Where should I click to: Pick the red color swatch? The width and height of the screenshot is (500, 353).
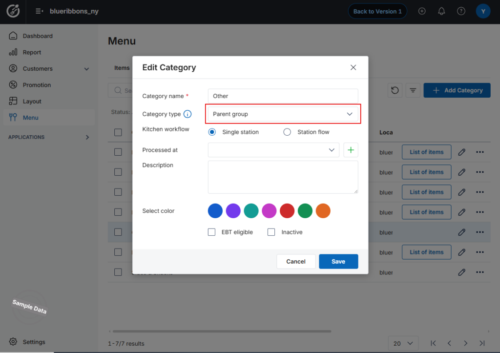(287, 211)
